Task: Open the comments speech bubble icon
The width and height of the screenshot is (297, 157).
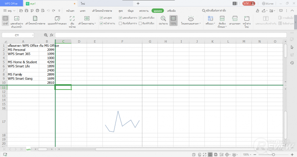Action: [281, 11]
